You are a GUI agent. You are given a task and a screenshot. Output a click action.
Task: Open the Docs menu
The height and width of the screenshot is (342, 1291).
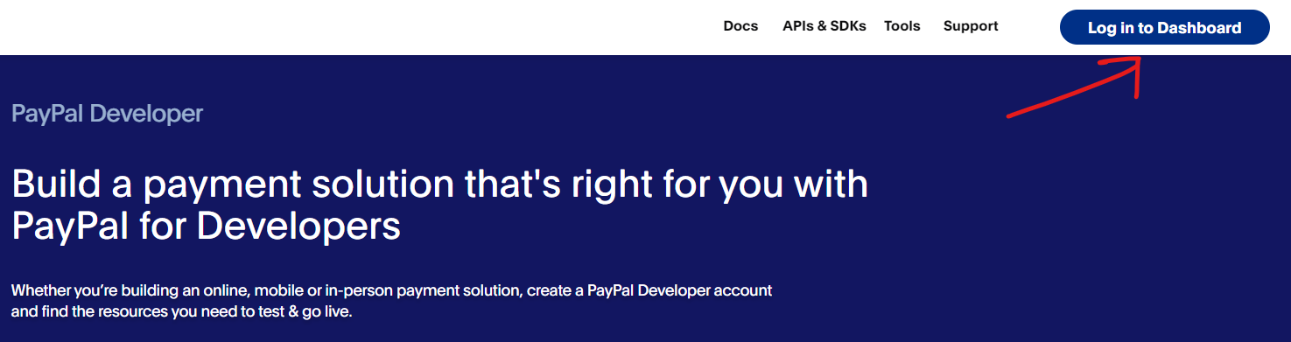click(x=740, y=26)
